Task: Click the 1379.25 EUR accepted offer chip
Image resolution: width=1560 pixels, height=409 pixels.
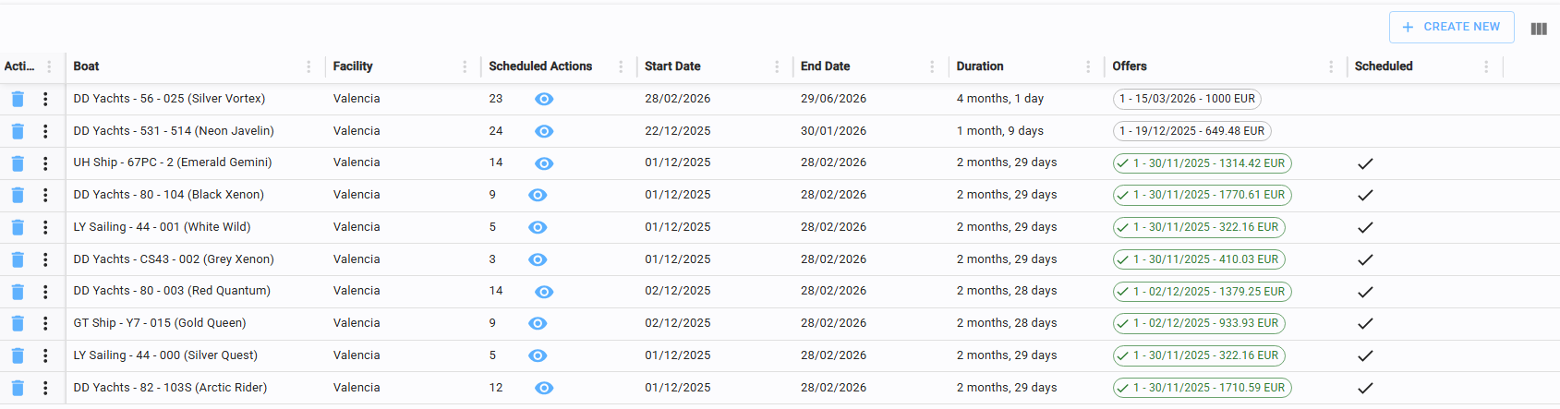Action: (1202, 292)
